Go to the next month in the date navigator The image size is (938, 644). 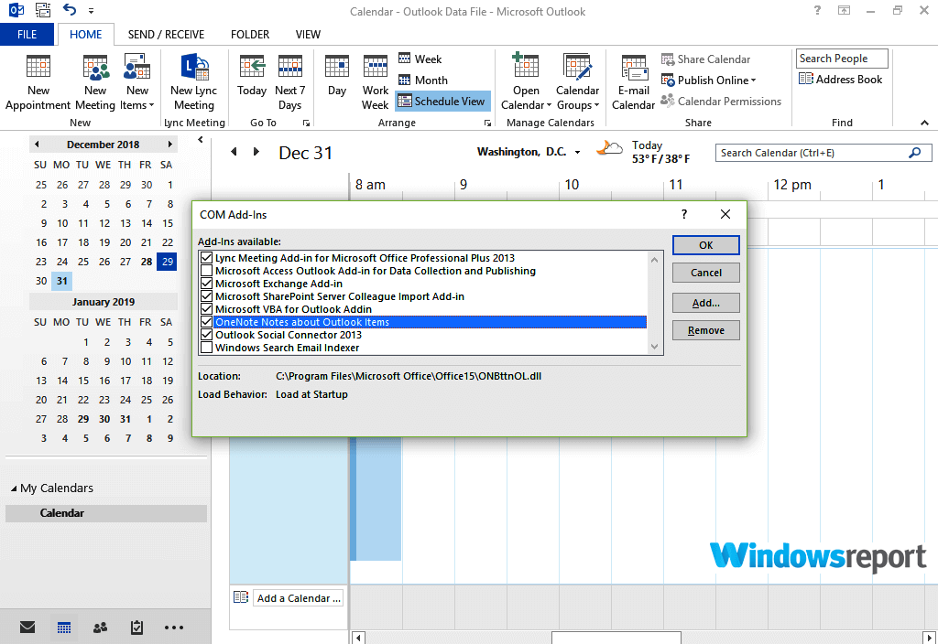pos(169,144)
